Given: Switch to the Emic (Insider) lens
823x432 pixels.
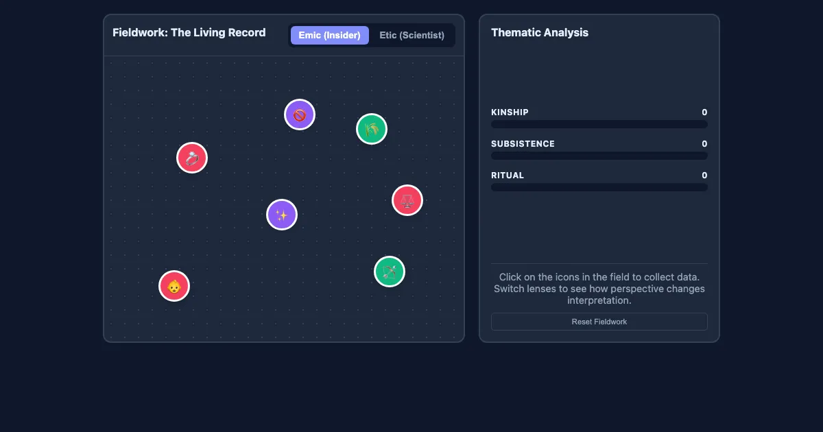Looking at the screenshot, I should point(330,35).
